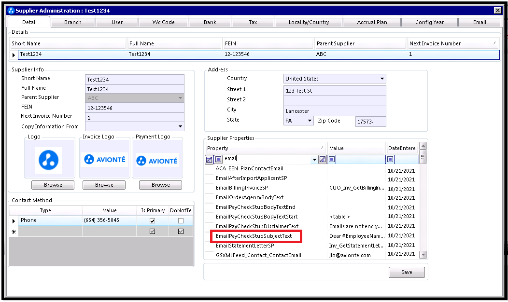Viewport: 508px width, 302px height.
Task: Expand the Copy Information From dropdown
Action: pos(180,126)
